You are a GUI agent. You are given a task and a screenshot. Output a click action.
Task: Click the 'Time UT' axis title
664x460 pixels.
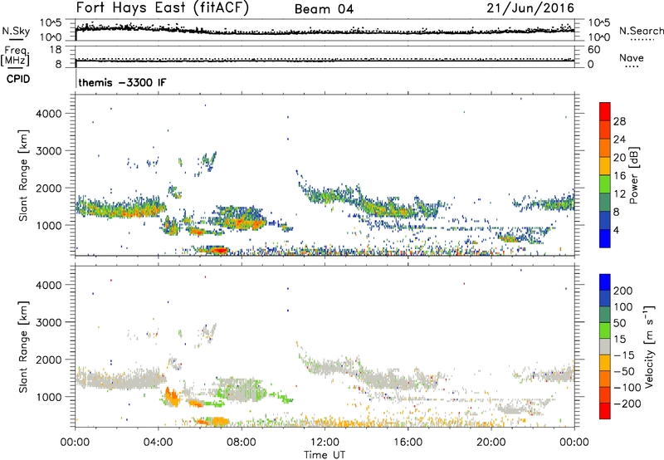pyautogui.click(x=325, y=455)
